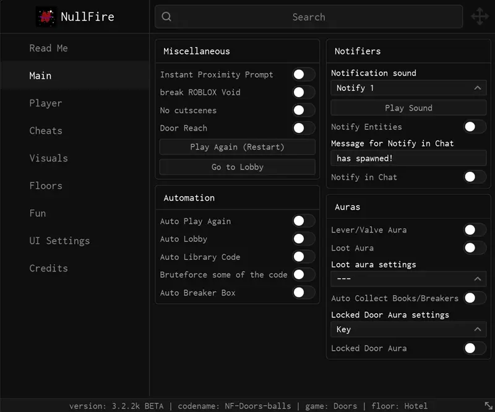Viewport: 495px width, 412px height.
Task: Click 'game: Doors' status text
Action: pyautogui.click(x=331, y=406)
